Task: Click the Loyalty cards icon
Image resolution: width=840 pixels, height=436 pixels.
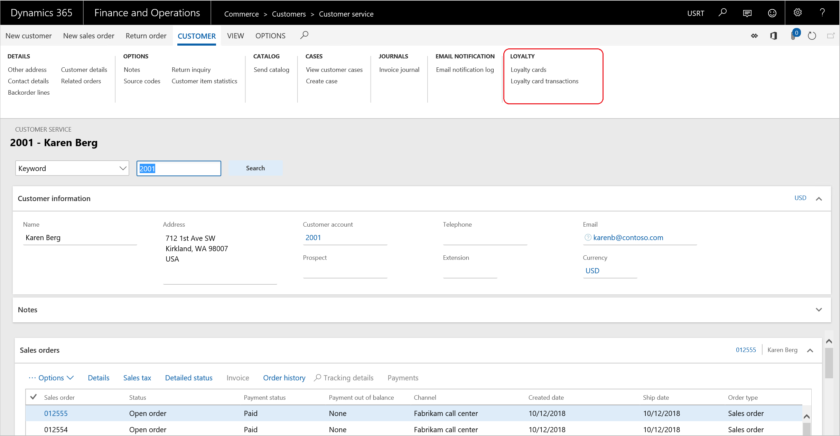Action: point(528,69)
